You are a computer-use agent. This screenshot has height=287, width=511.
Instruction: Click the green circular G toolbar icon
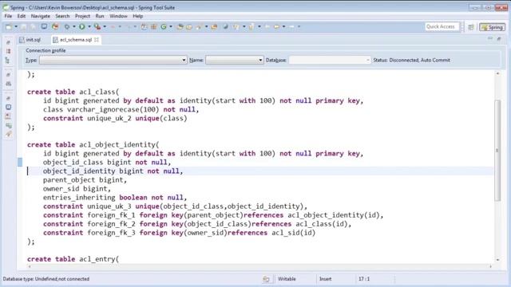pyautogui.click(x=164, y=26)
